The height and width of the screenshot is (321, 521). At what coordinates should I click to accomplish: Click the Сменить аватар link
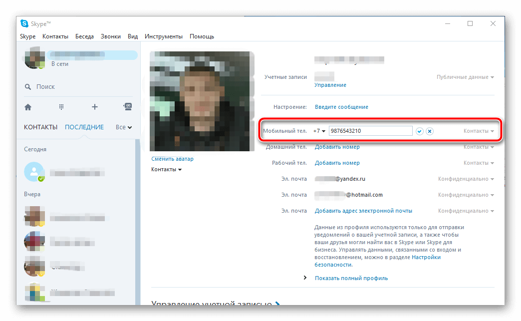coord(172,159)
